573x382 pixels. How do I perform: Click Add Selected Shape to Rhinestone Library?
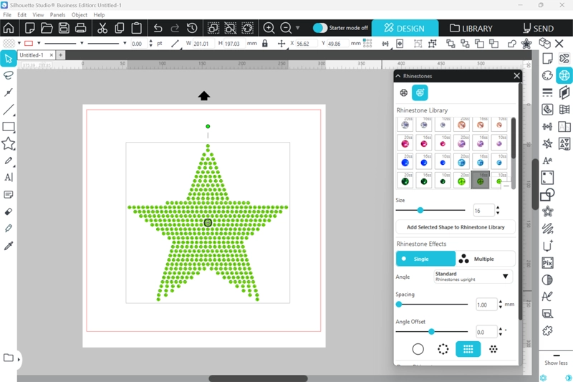[x=455, y=227]
